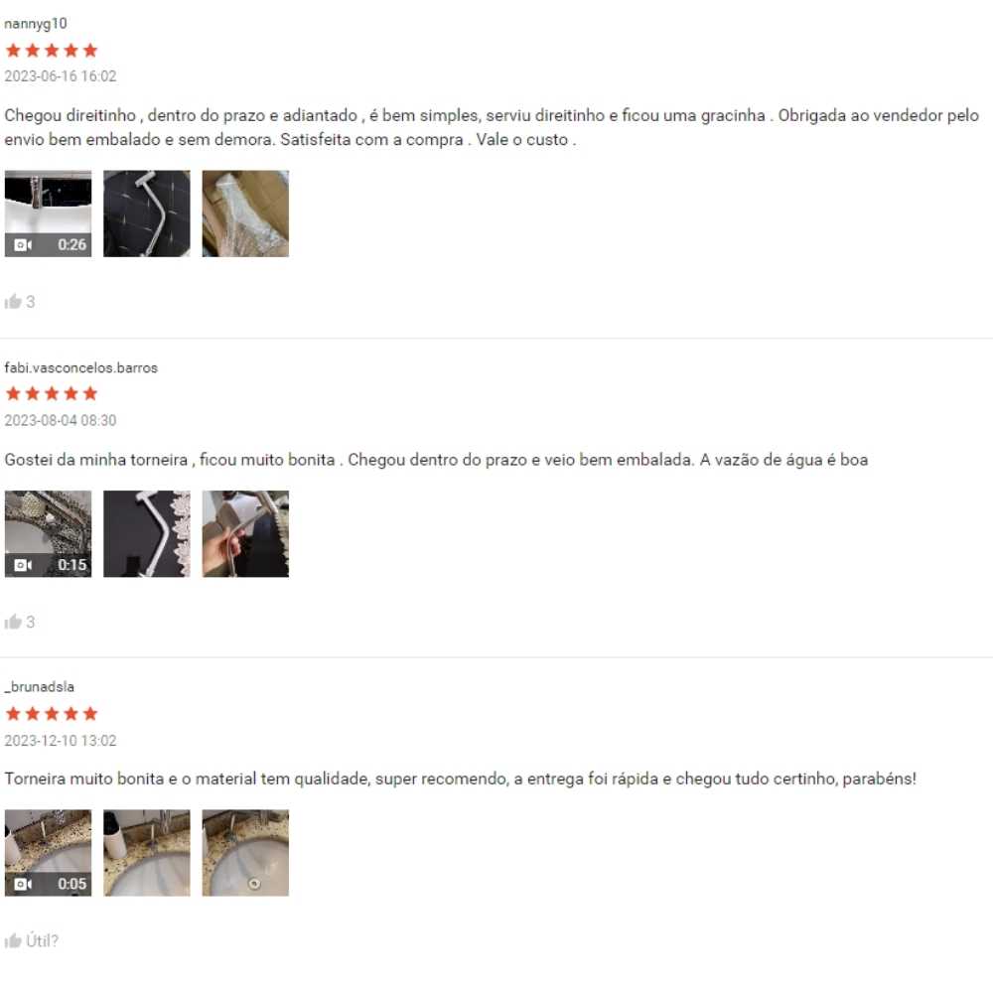993x993 pixels.
Task: Play the 0:05 video in _brunadsla's review
Action: tap(48, 853)
